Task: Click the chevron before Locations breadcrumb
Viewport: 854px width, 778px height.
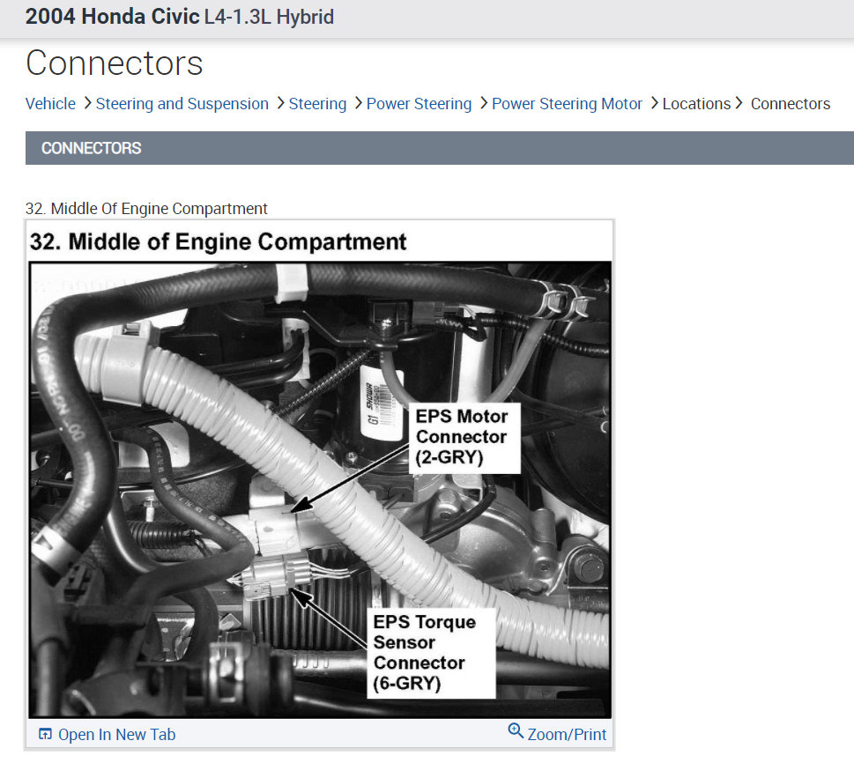Action: [x=655, y=103]
